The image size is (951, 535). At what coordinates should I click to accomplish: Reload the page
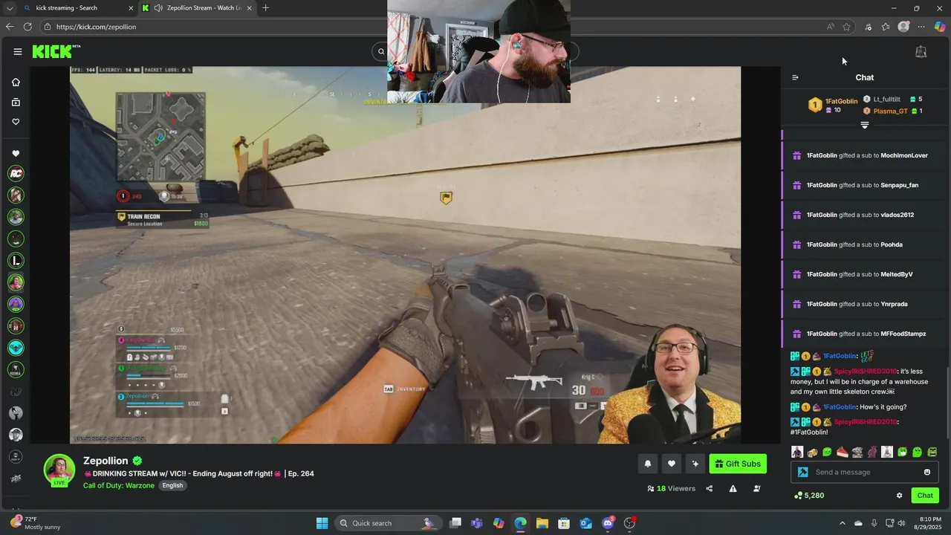(27, 27)
